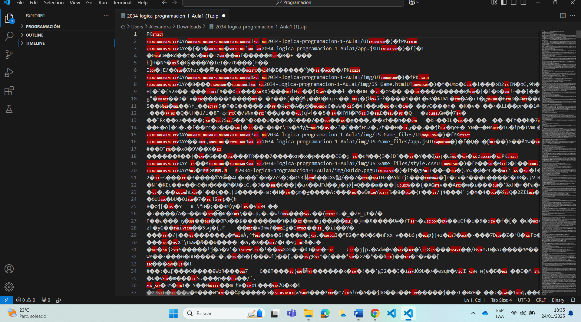581x322 pixels.
Task: Click Users in the breadcrumb path
Action: pos(137,27)
